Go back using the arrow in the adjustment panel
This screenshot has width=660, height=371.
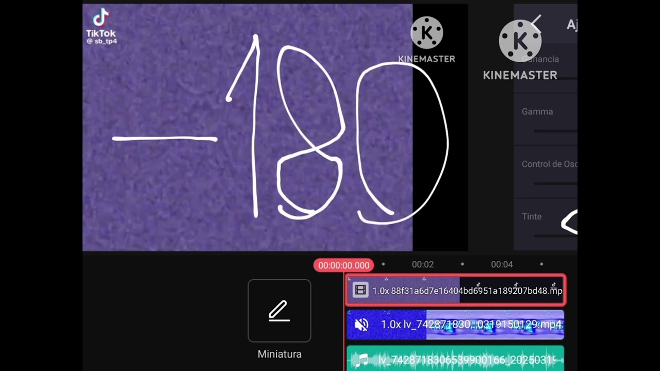(x=536, y=24)
